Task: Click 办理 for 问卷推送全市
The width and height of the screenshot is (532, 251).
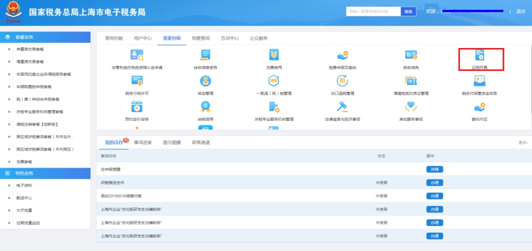Action: pos(434,183)
